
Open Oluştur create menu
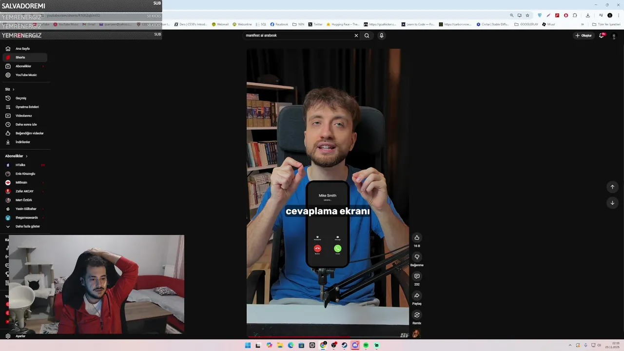(x=583, y=36)
